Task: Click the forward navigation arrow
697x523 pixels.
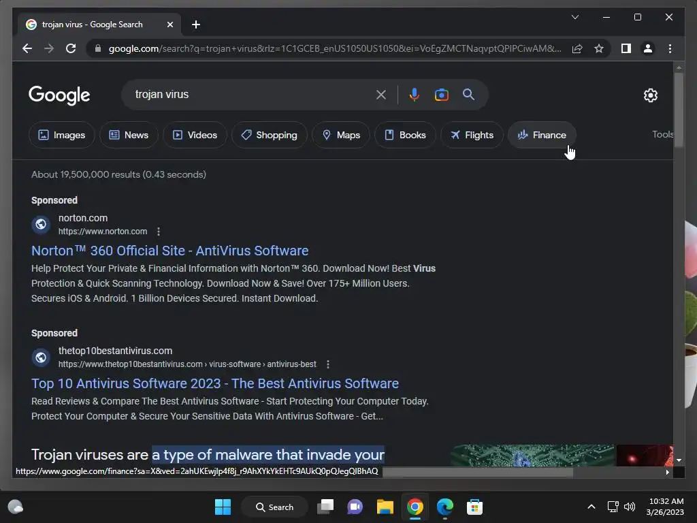Action: (49, 48)
